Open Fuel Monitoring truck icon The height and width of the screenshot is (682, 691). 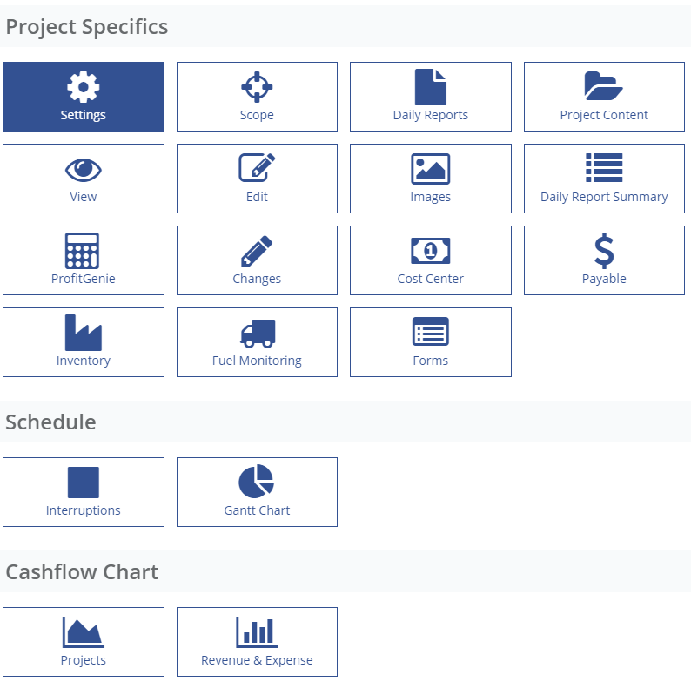coord(257,333)
